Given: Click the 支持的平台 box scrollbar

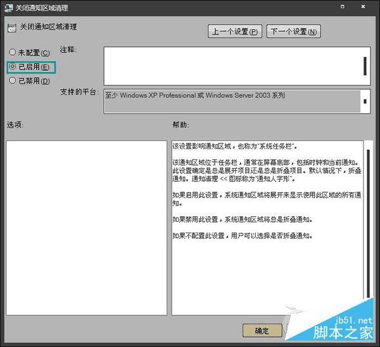Looking at the screenshot, I should click(x=365, y=101).
